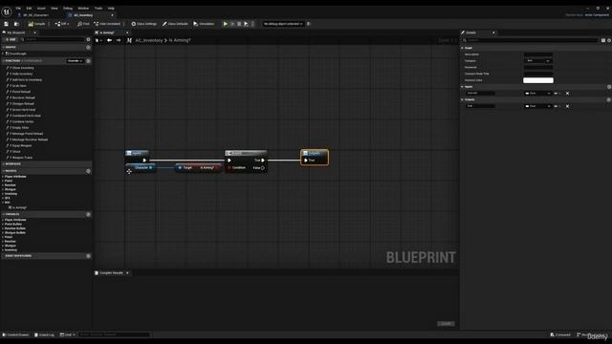Open the Window menu
612x344 pixels.
pos(83,9)
